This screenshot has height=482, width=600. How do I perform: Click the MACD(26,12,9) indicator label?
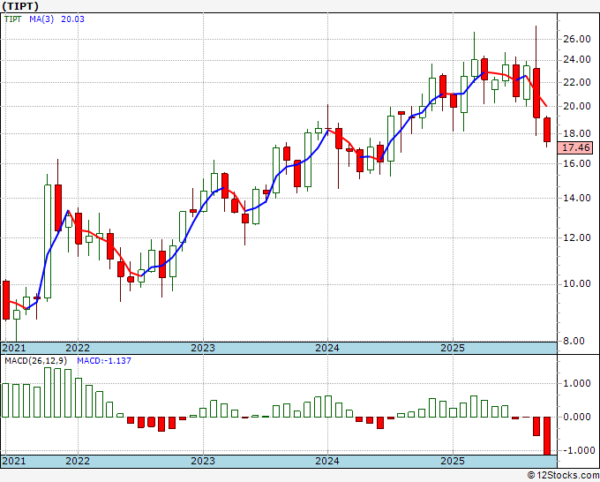(x=36, y=361)
